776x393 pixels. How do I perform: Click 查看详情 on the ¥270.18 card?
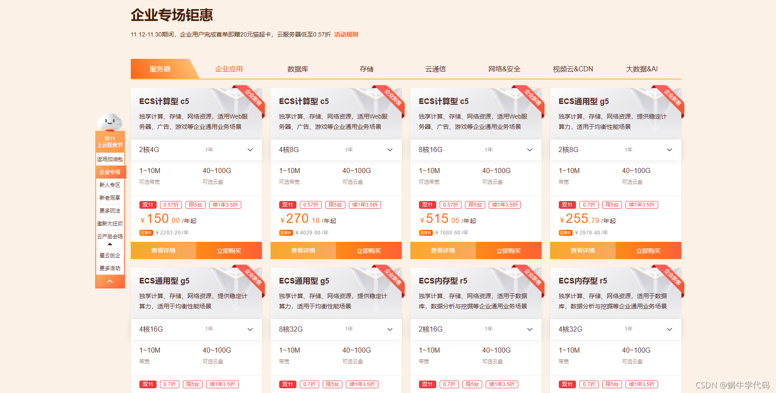click(303, 250)
